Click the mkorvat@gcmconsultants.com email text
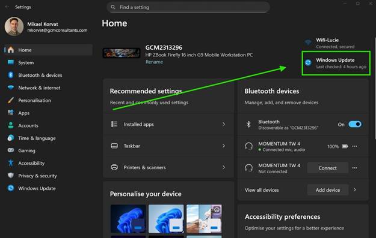This screenshot has width=376, height=238. tap(57, 31)
